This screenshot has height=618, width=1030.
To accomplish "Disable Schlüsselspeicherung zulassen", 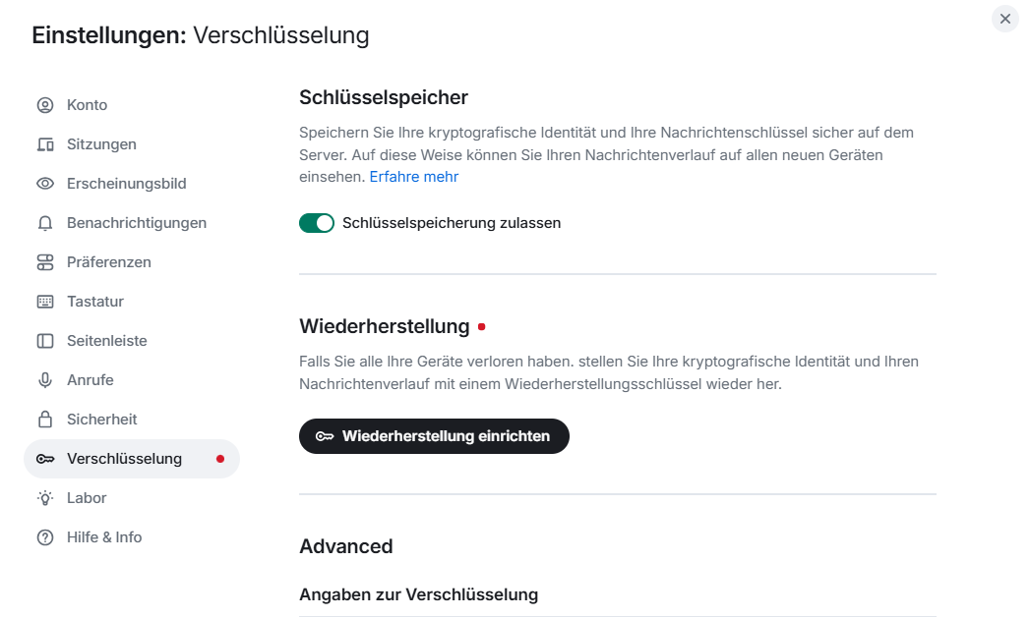I will point(316,223).
